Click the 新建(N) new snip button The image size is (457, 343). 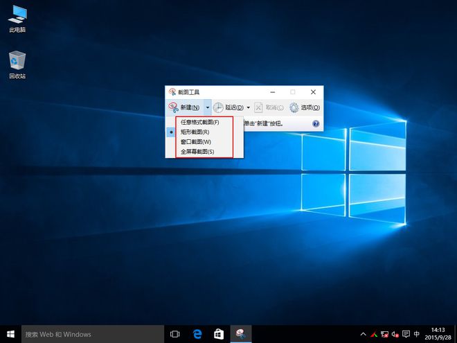point(185,107)
